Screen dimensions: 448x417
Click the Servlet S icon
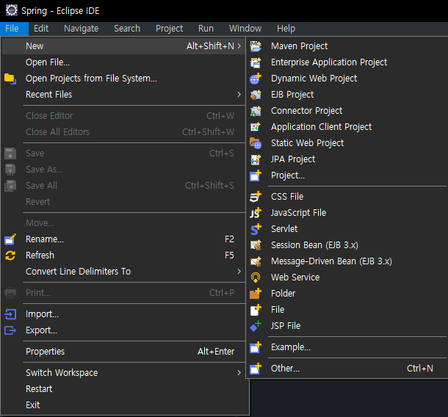[x=256, y=229]
